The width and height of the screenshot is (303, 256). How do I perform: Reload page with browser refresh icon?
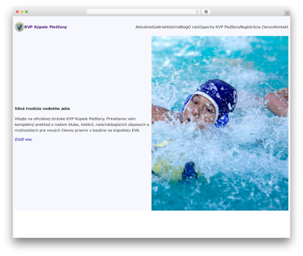tap(197, 11)
